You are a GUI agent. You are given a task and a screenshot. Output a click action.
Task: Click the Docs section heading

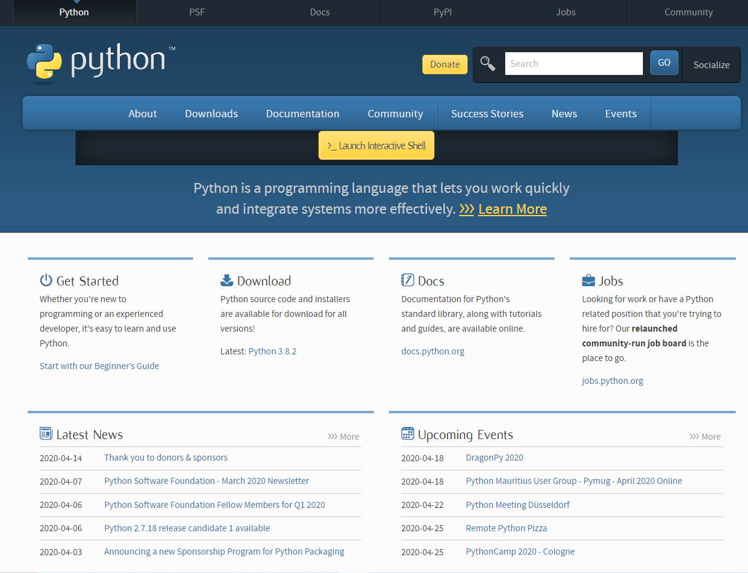[x=431, y=281]
